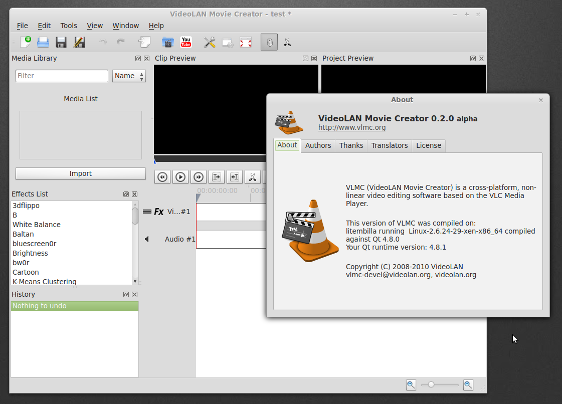Click the Save floppy disk icon

(61, 42)
